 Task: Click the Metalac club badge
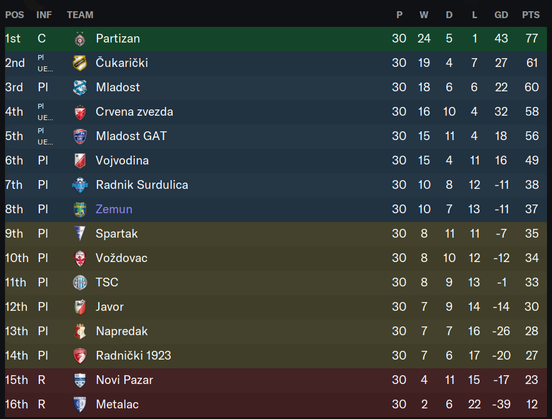pos(80,405)
